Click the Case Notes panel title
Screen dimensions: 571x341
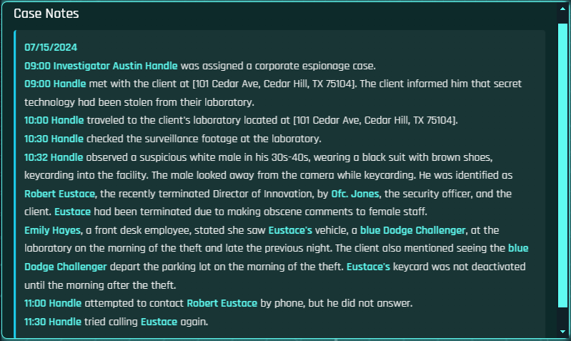point(46,14)
